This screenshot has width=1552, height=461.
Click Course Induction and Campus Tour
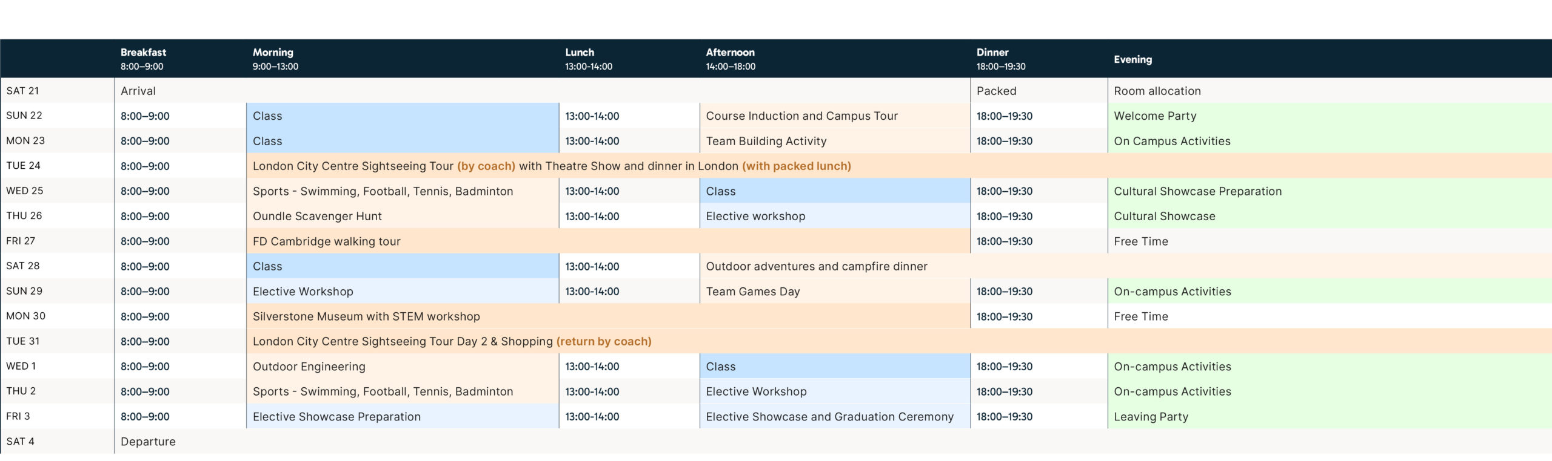tap(801, 116)
